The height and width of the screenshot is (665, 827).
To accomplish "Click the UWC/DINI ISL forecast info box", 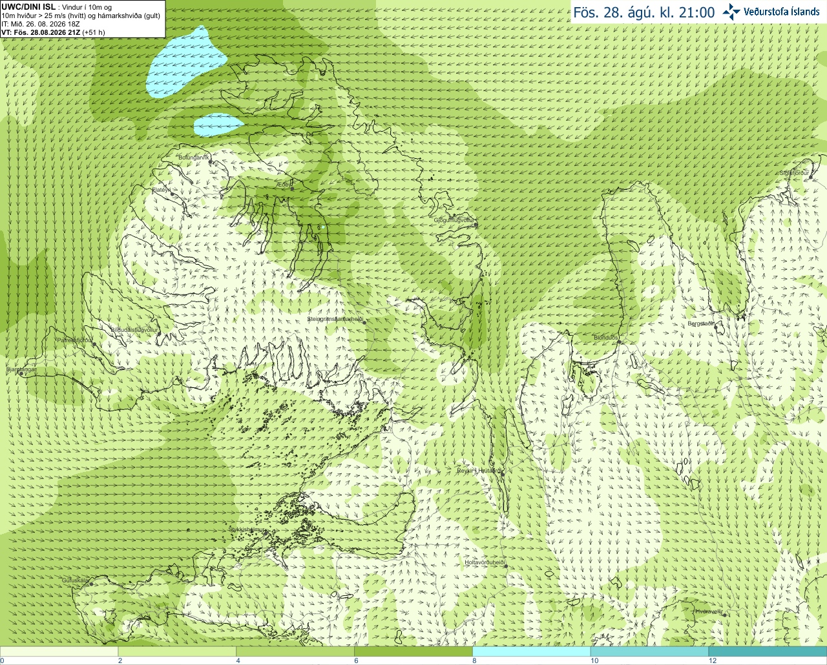I will tap(83, 19).
